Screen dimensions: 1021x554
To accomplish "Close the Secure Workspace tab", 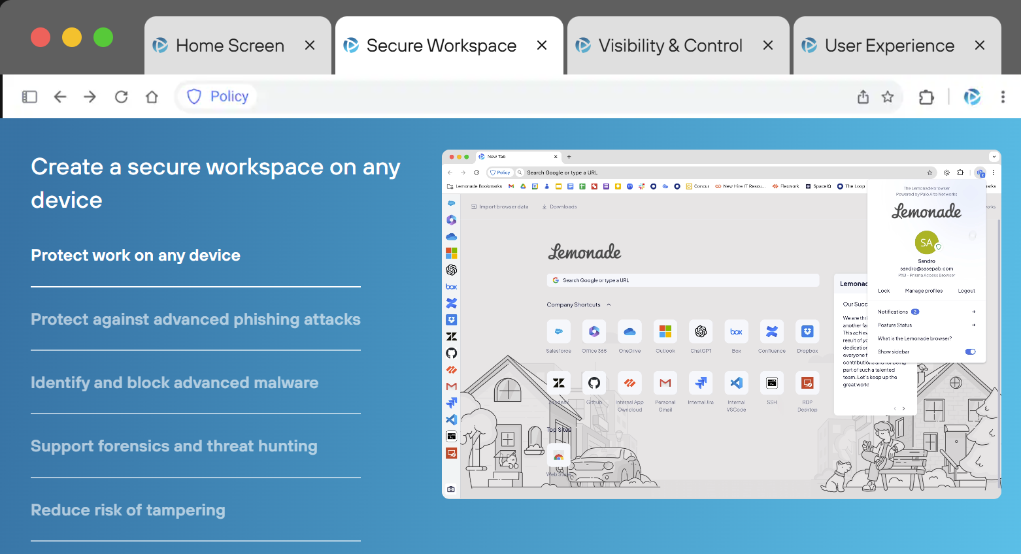I will (x=542, y=45).
